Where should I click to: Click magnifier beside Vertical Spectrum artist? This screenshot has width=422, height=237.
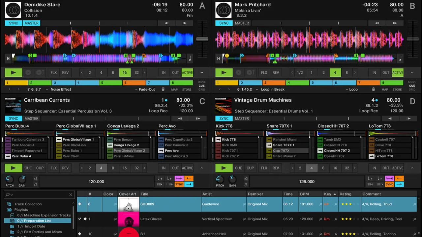244,219
